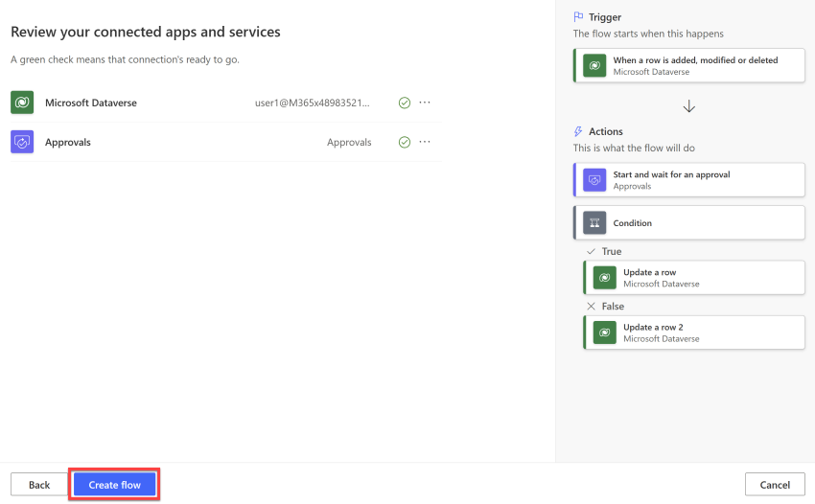Click the green check for Approvals
The width and height of the screenshot is (815, 504).
click(405, 143)
